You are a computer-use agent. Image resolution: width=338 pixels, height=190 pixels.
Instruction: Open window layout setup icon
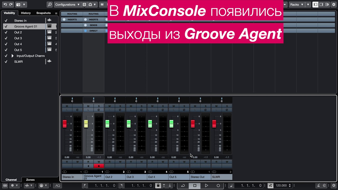327,4
